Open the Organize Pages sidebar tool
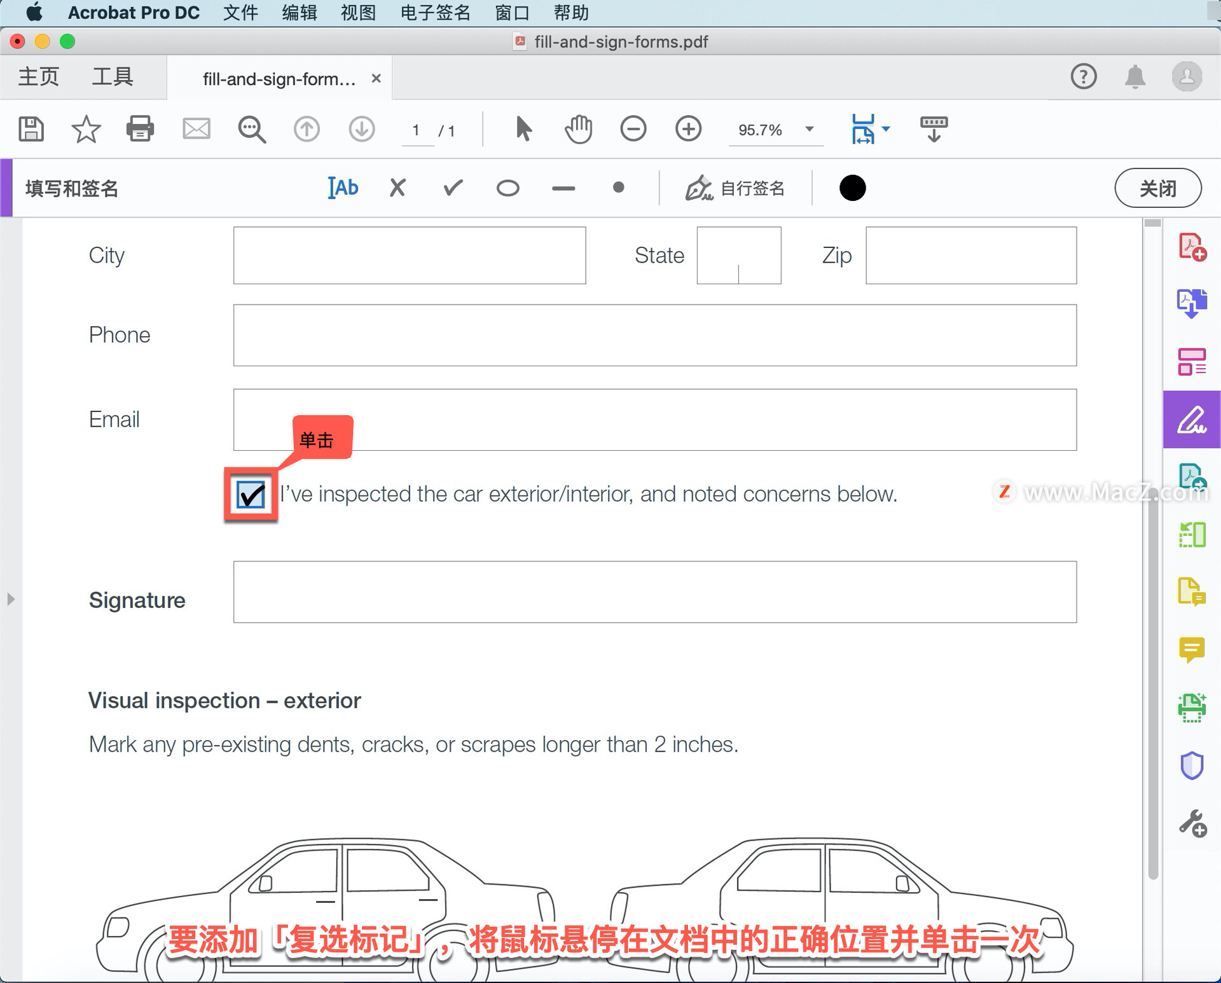Image resolution: width=1221 pixels, height=983 pixels. [1192, 361]
